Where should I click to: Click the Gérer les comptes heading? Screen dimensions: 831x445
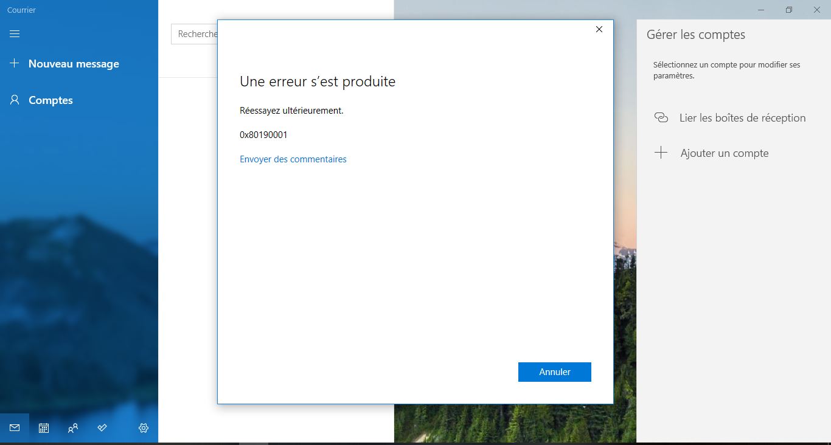point(696,35)
